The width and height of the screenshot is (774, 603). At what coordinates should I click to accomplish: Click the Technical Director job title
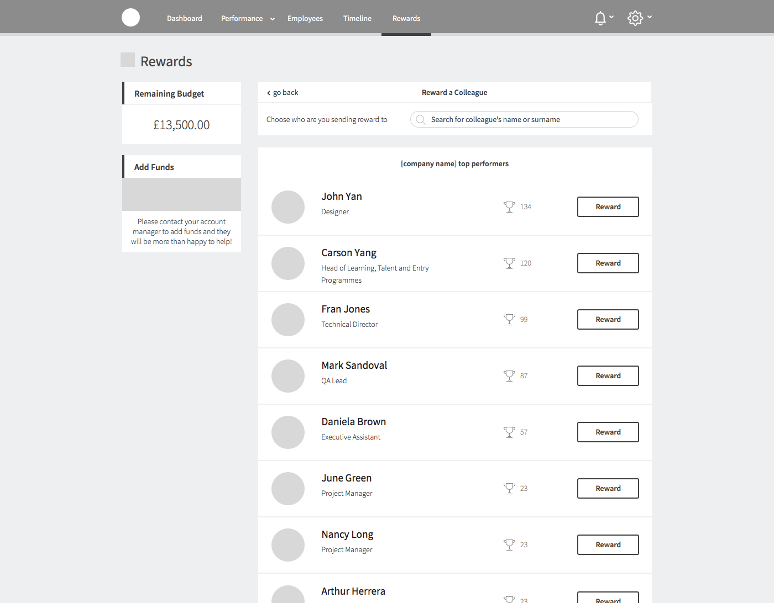click(x=349, y=324)
